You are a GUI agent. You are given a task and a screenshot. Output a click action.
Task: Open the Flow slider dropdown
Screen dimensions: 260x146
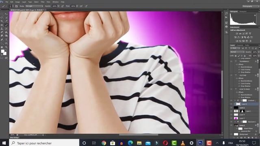coord(77,6)
